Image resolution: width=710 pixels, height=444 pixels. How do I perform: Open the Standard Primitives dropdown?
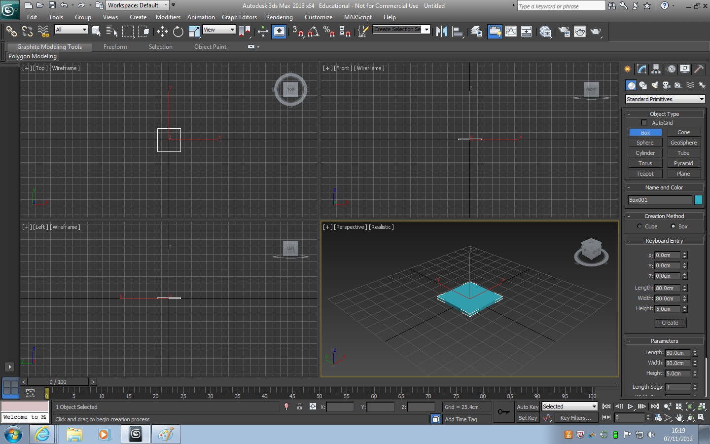click(x=665, y=99)
